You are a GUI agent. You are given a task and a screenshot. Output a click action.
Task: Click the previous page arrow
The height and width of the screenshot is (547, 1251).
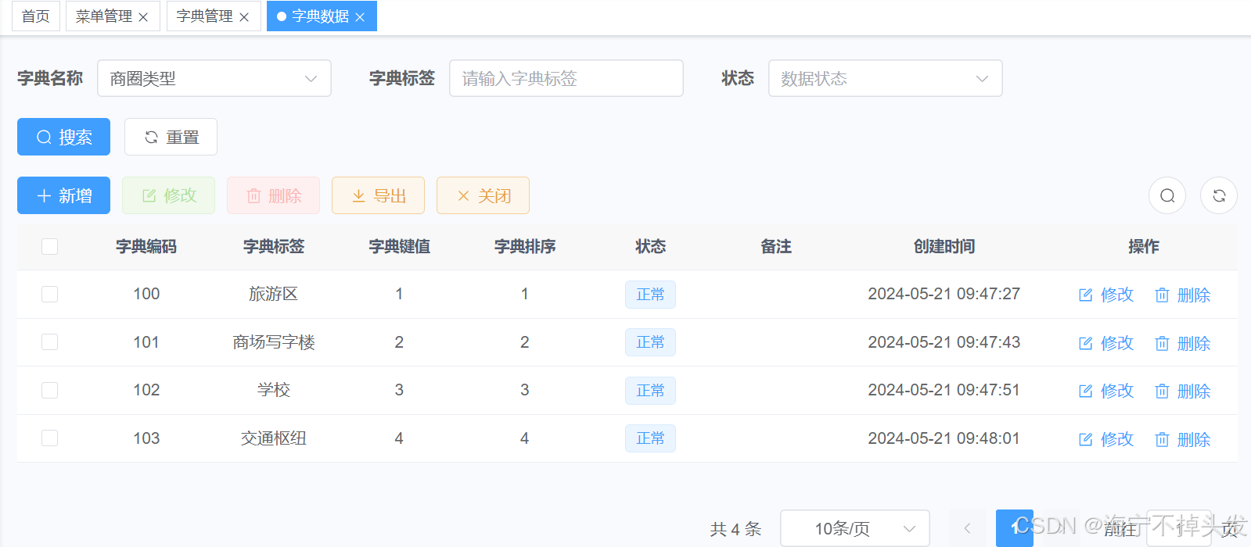click(x=968, y=528)
